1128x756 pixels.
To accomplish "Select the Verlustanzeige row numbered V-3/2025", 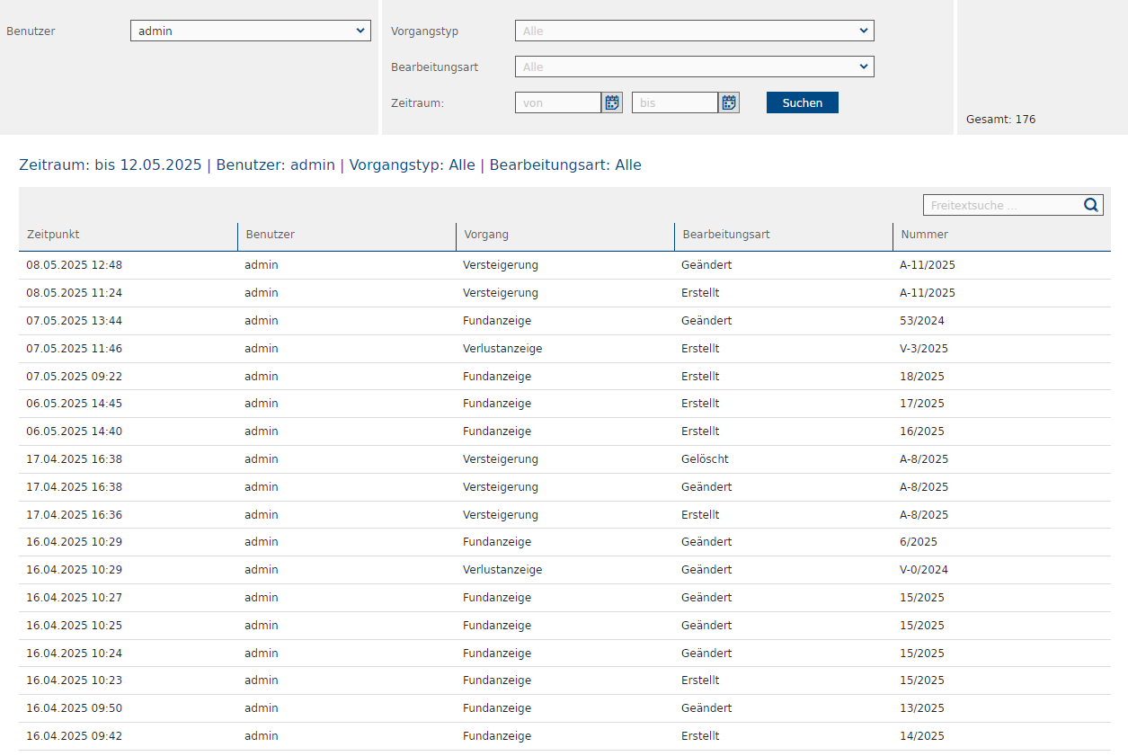I will click(564, 349).
